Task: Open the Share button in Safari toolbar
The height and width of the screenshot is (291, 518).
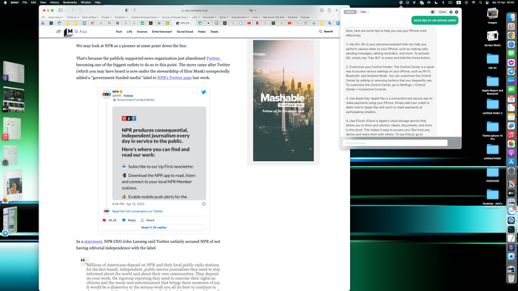Action: (329, 10)
